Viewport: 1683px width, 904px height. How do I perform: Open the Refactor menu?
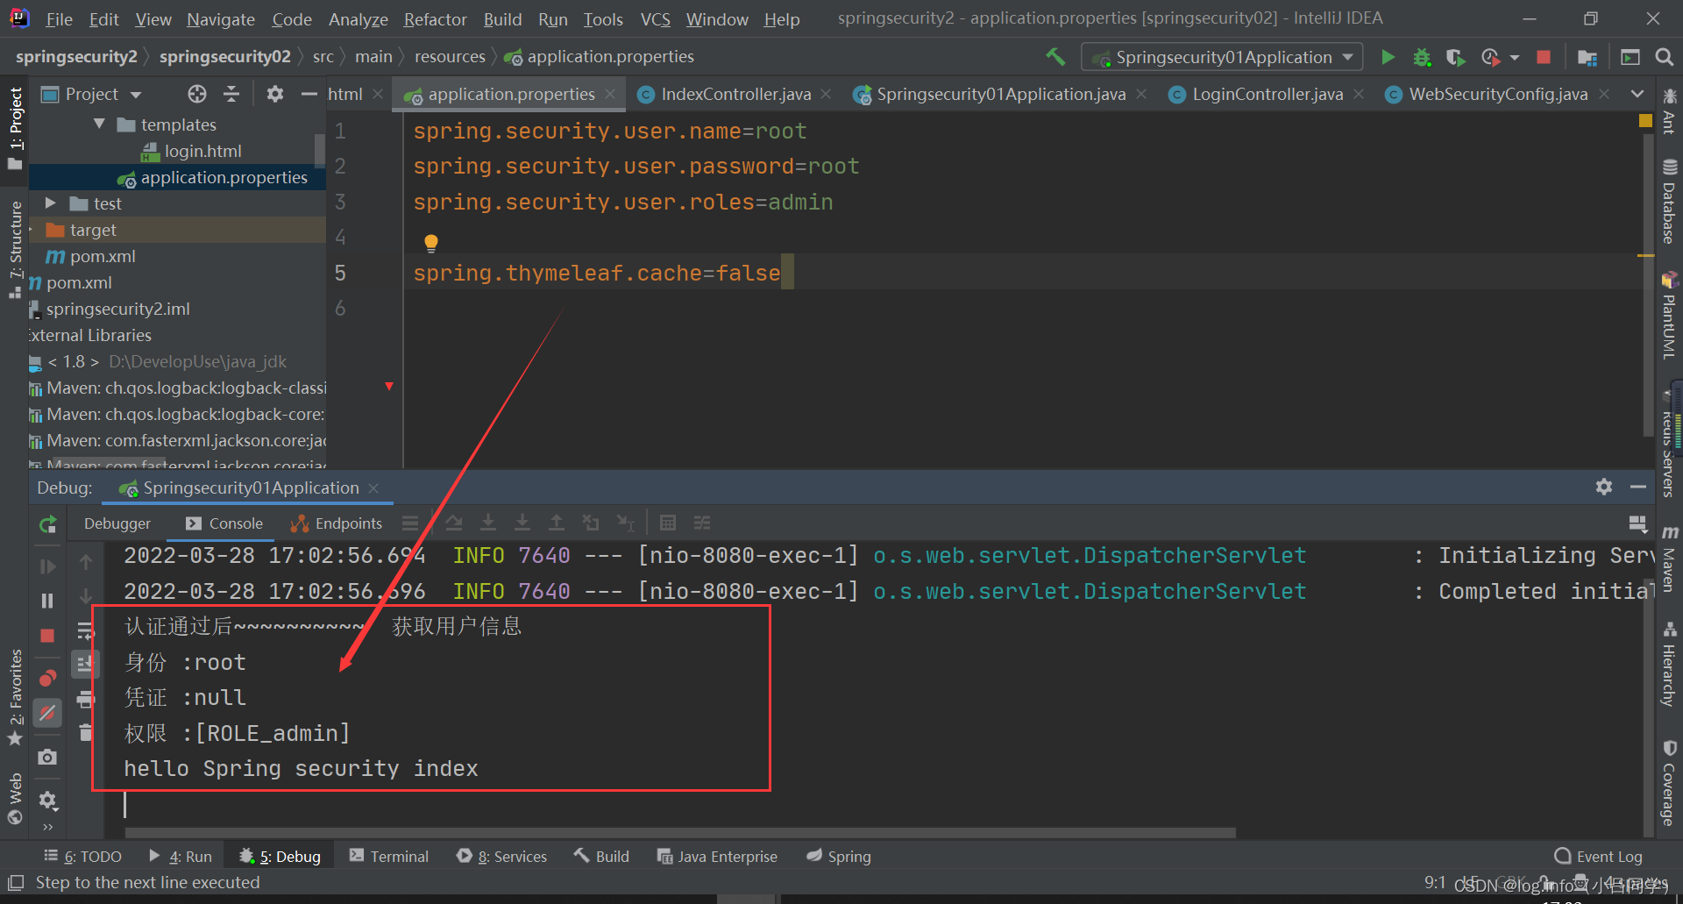pos(435,18)
